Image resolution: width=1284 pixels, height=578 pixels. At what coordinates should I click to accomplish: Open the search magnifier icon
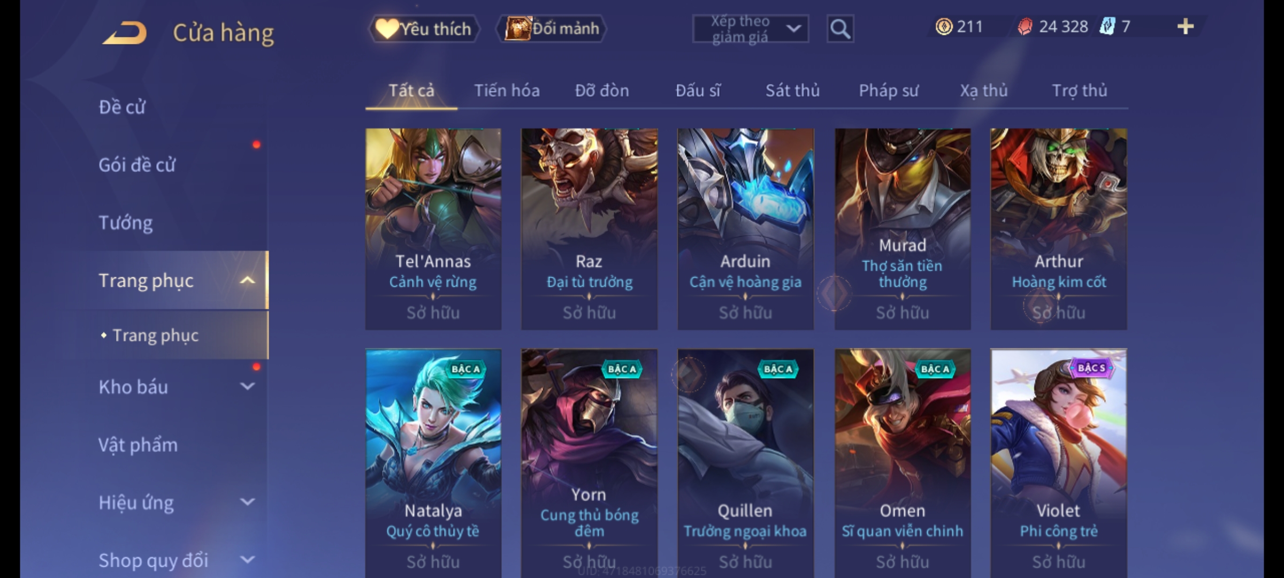[840, 29]
